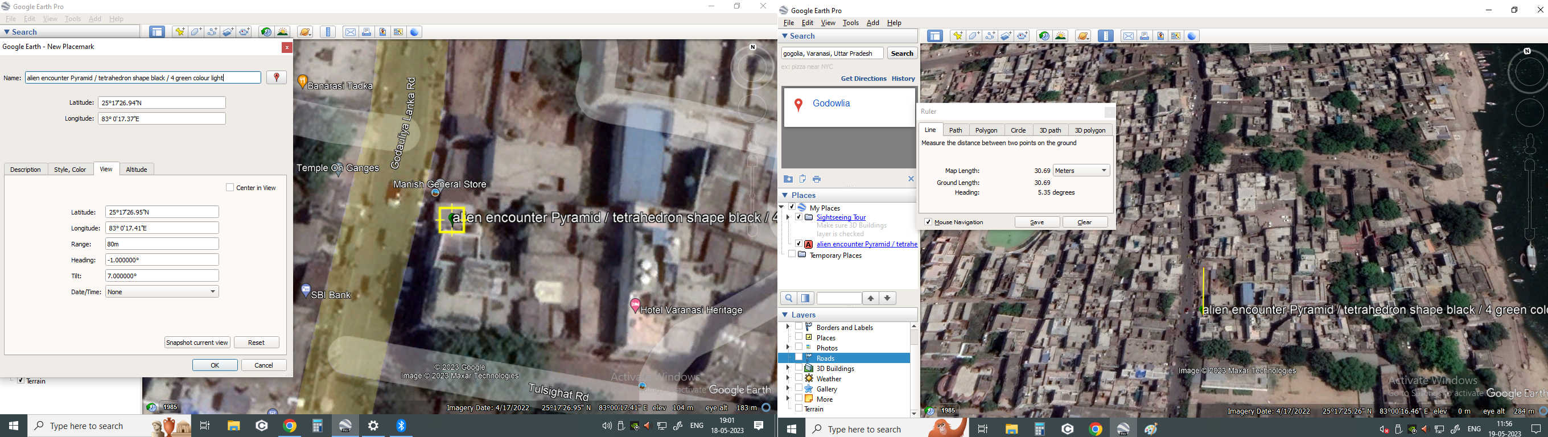Open the Meters unit dropdown in Ruler
Screen dimensions: 1548x437
[1081, 171]
